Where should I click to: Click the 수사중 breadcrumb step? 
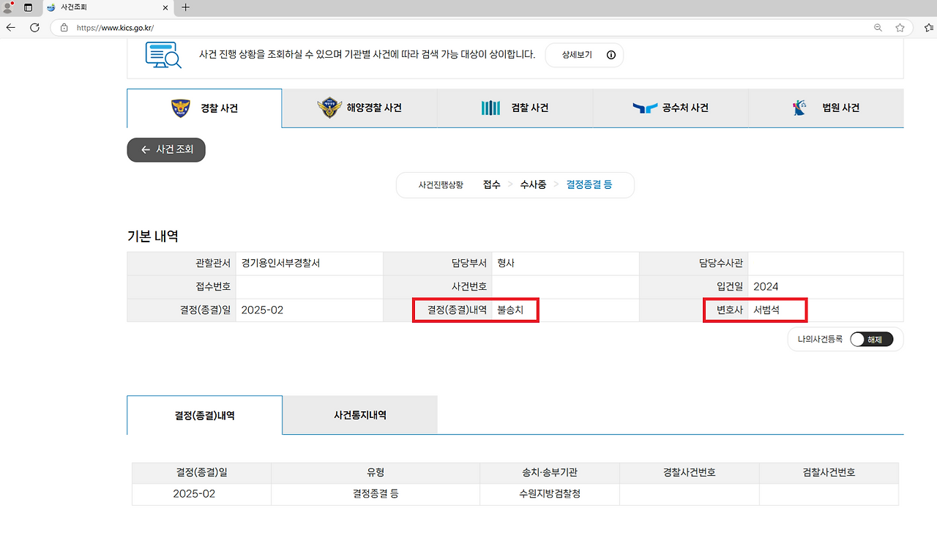click(x=533, y=184)
